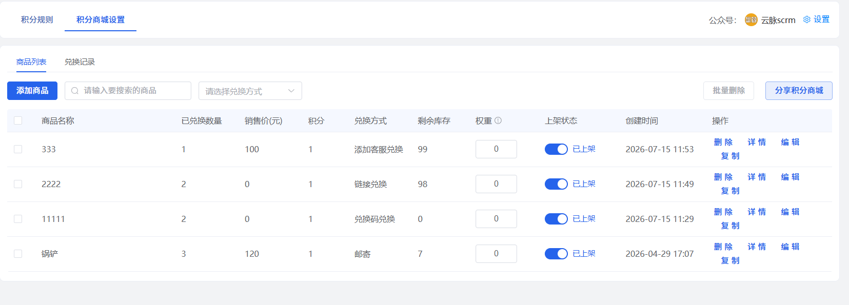The height and width of the screenshot is (305, 849).
Task: Delete product 锅铲
Action: pyautogui.click(x=723, y=247)
